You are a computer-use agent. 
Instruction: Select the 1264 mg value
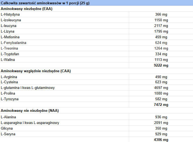point(161,49)
